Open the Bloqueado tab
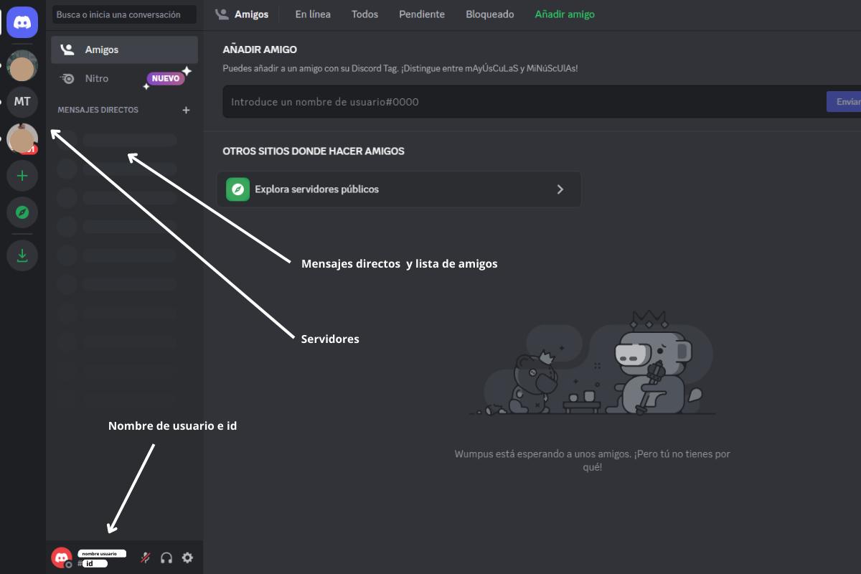Image resolution: width=861 pixels, height=574 pixels. (x=489, y=14)
